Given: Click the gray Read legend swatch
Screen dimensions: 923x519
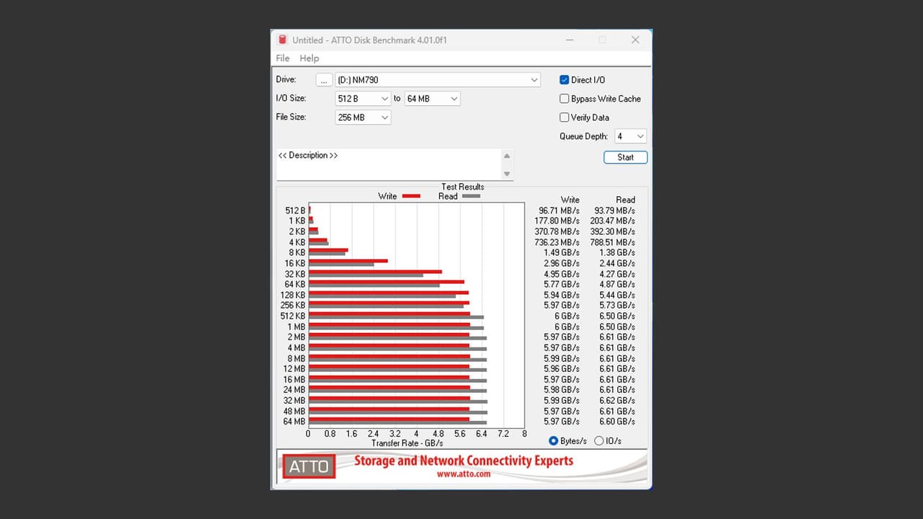Looking at the screenshot, I should coord(471,196).
